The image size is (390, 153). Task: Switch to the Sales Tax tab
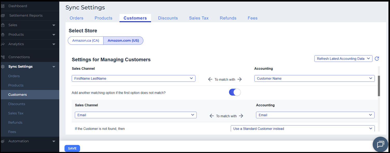coord(199,18)
